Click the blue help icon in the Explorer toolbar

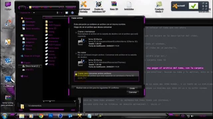(72, 13)
